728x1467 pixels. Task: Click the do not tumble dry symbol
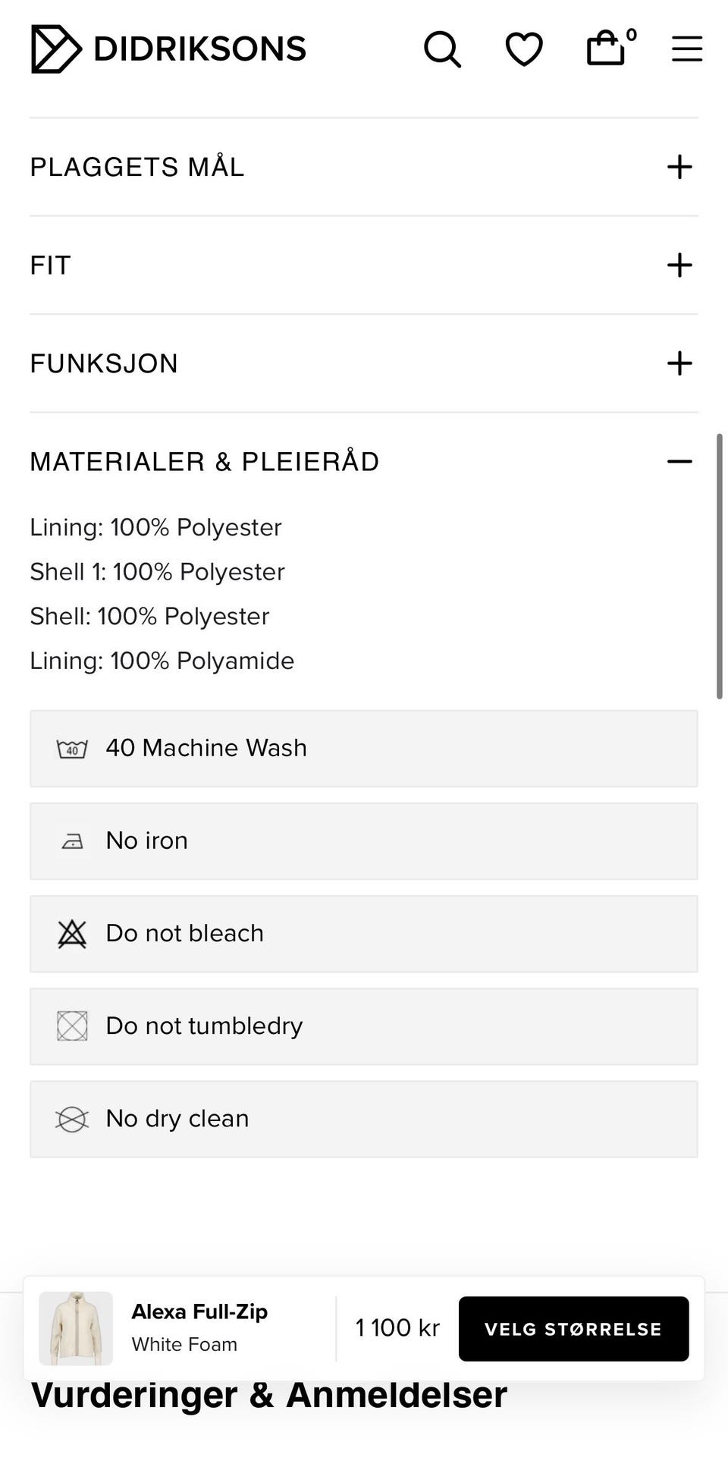(x=72, y=1026)
